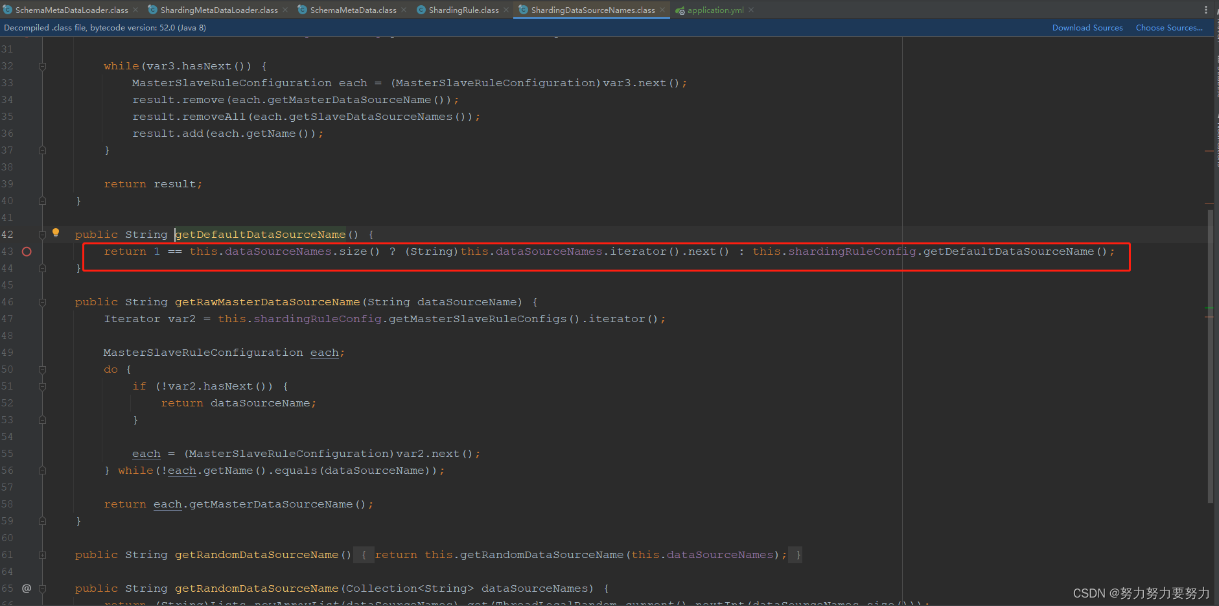Viewport: 1219px width, 606px height.
Task: Click the ShardingRule.class tab file icon
Action: [x=421, y=10]
